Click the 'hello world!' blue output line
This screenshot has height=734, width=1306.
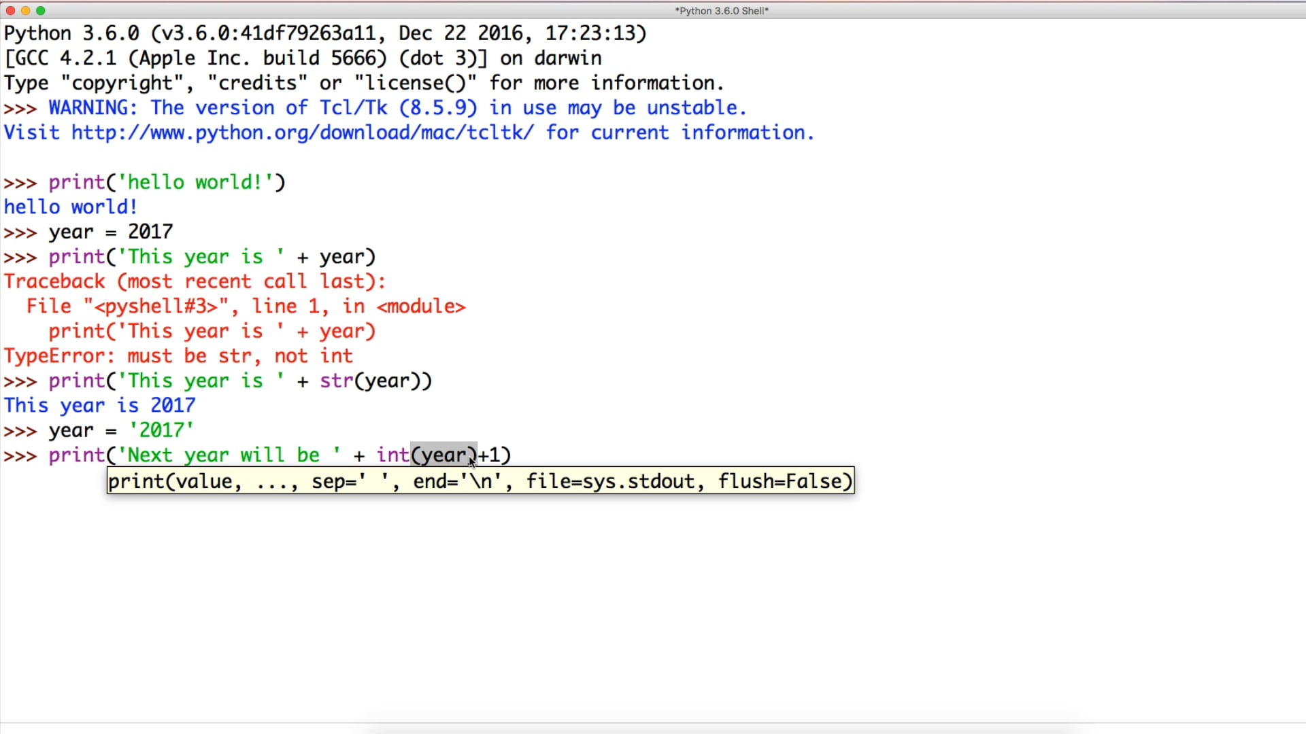(x=71, y=207)
